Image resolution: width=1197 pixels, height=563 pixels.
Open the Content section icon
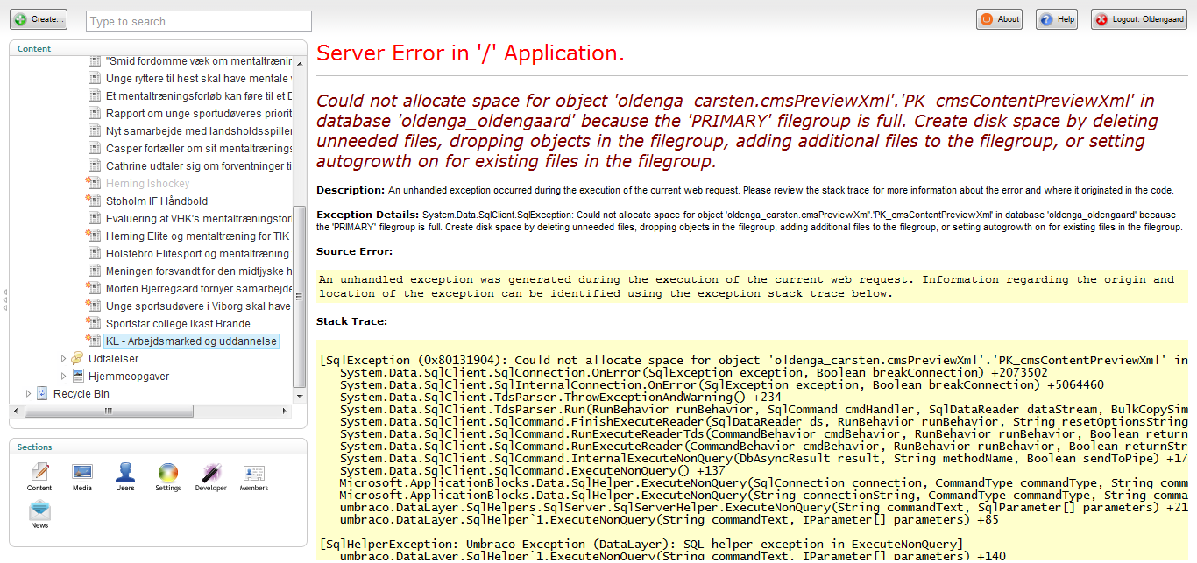coord(39,474)
